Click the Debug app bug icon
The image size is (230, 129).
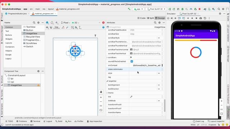pyautogui.click(x=183, y=9)
